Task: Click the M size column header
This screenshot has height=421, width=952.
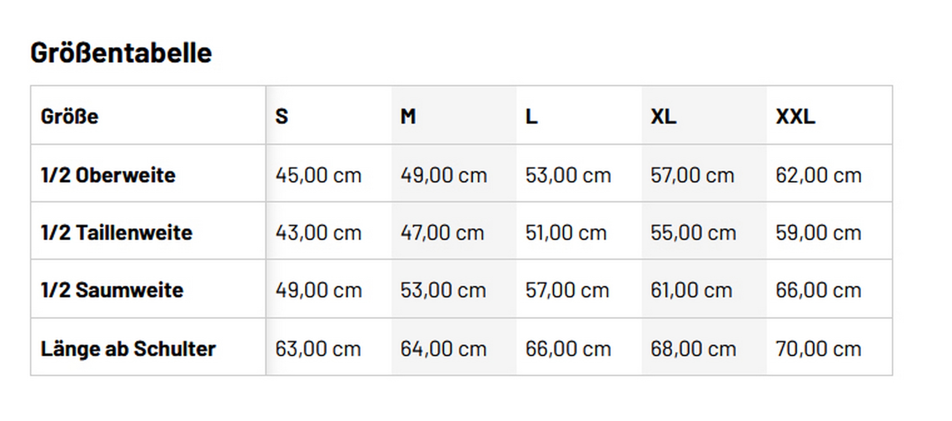Action: point(408,116)
